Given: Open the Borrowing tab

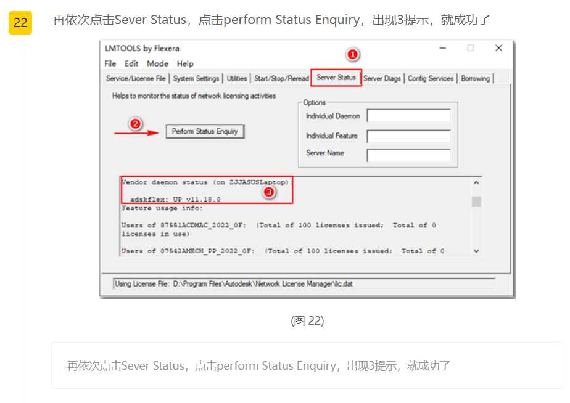Looking at the screenshot, I should click(x=475, y=79).
